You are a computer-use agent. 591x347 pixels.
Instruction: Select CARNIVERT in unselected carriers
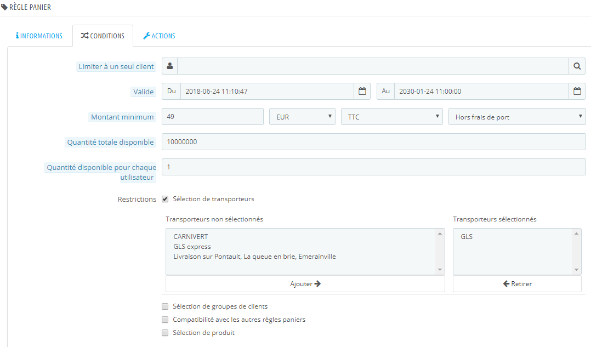pos(191,237)
